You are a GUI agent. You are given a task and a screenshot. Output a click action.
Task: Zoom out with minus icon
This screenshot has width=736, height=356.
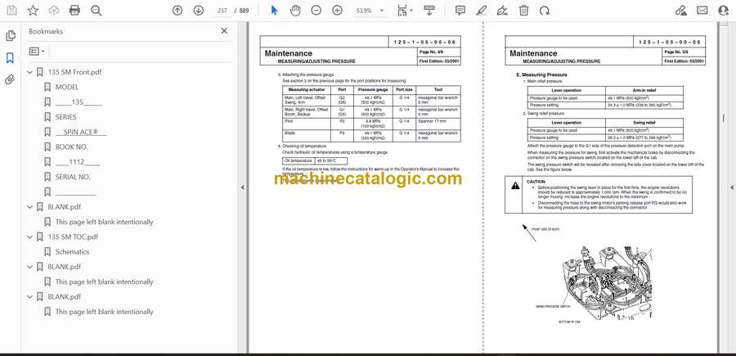316,11
